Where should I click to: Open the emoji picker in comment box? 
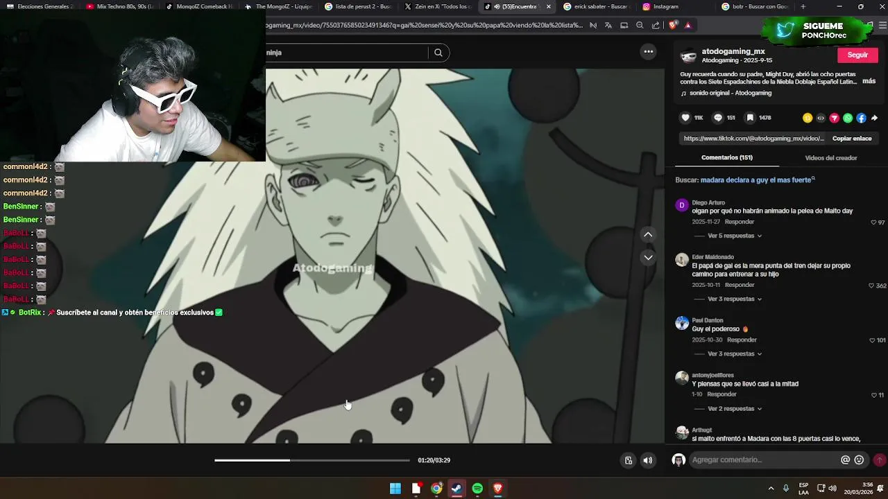click(859, 459)
